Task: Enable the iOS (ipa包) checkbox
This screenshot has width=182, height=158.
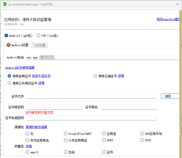Action: click(x=39, y=36)
